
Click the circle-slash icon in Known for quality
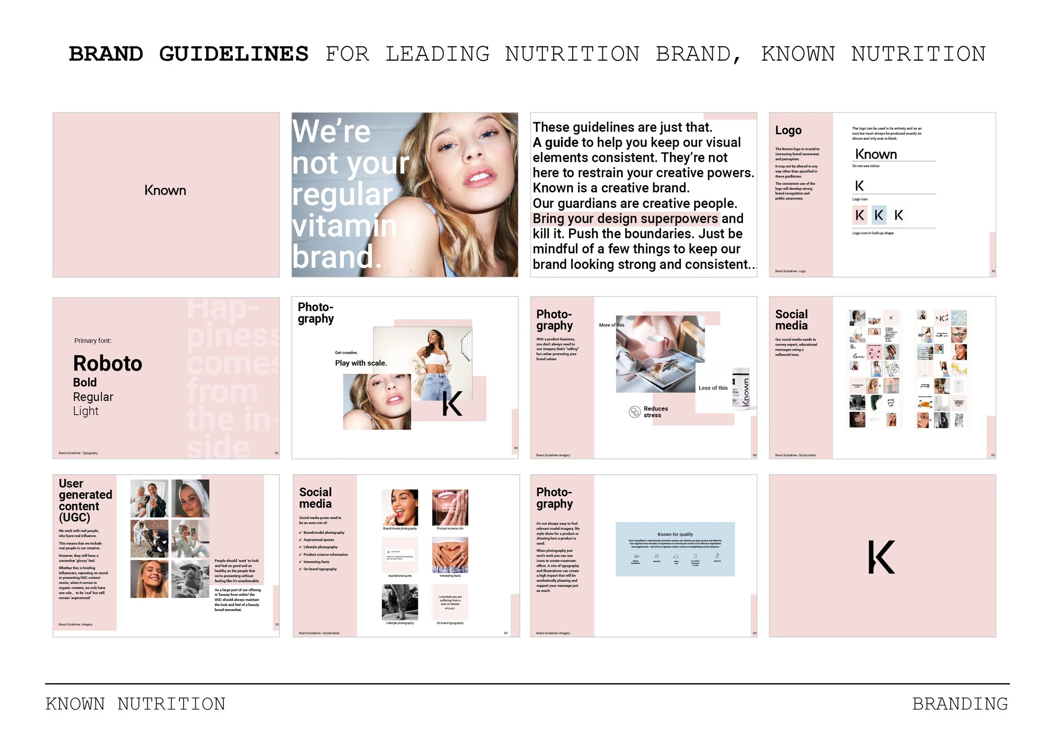click(x=657, y=556)
